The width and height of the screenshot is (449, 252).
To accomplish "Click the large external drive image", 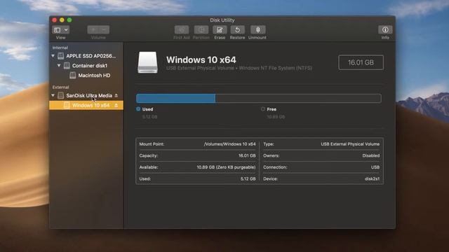I will coord(148,62).
